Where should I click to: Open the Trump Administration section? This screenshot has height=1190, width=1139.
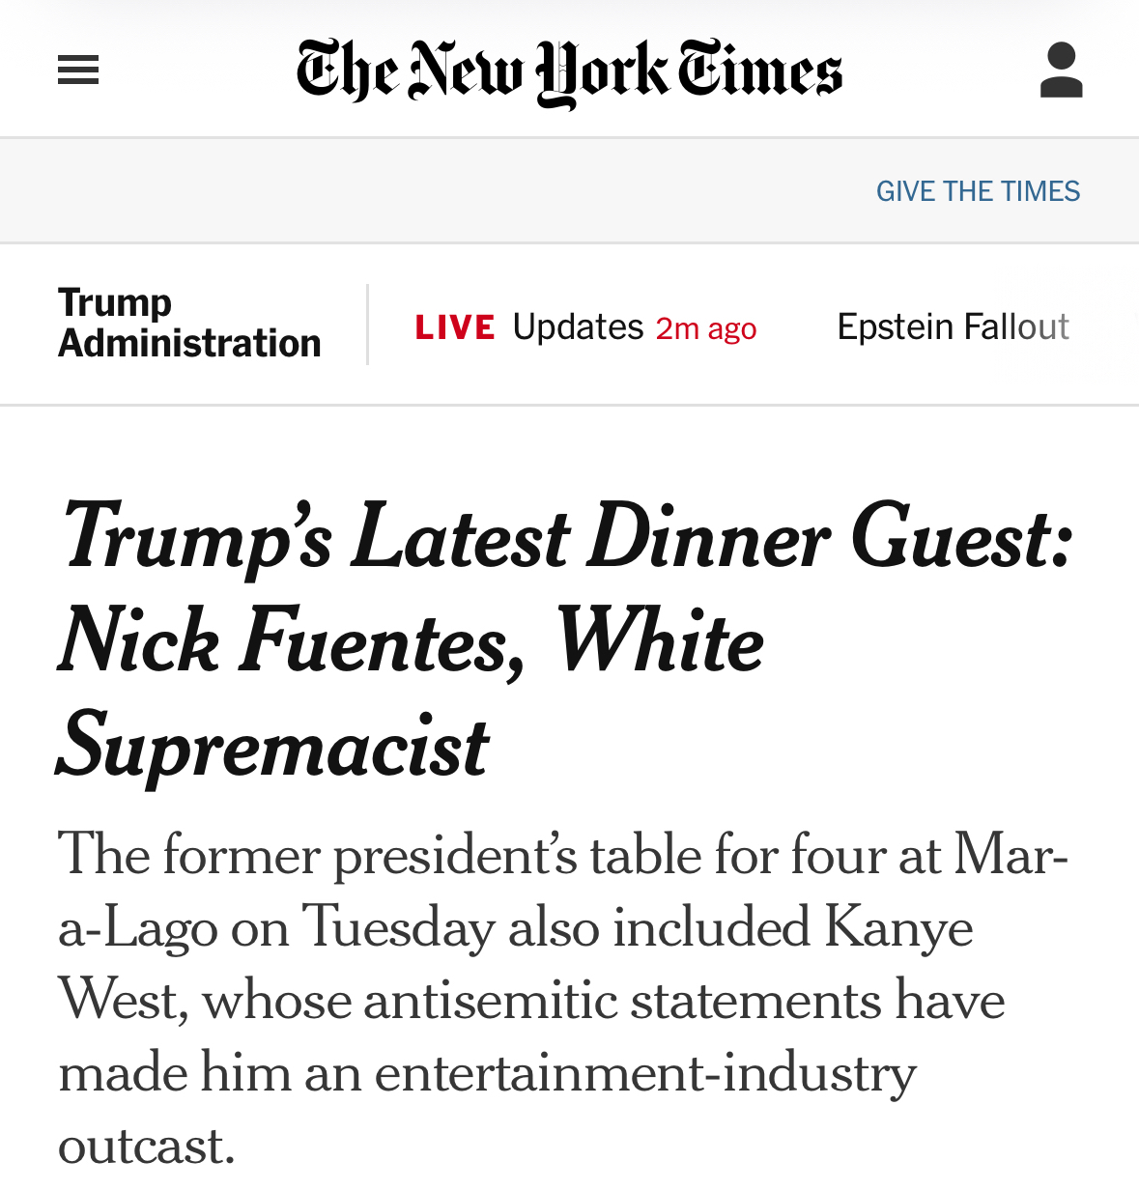click(x=189, y=324)
